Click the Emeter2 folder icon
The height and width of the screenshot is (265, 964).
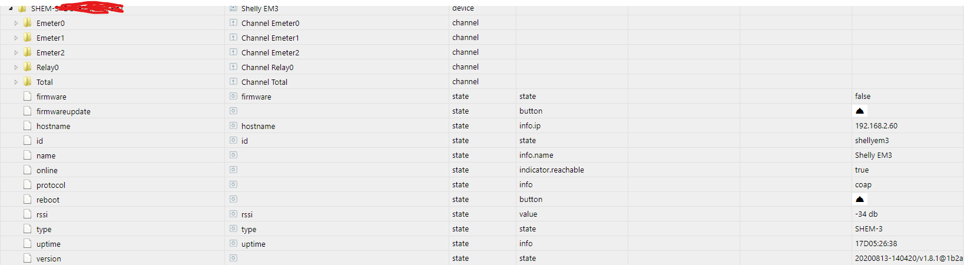point(27,52)
